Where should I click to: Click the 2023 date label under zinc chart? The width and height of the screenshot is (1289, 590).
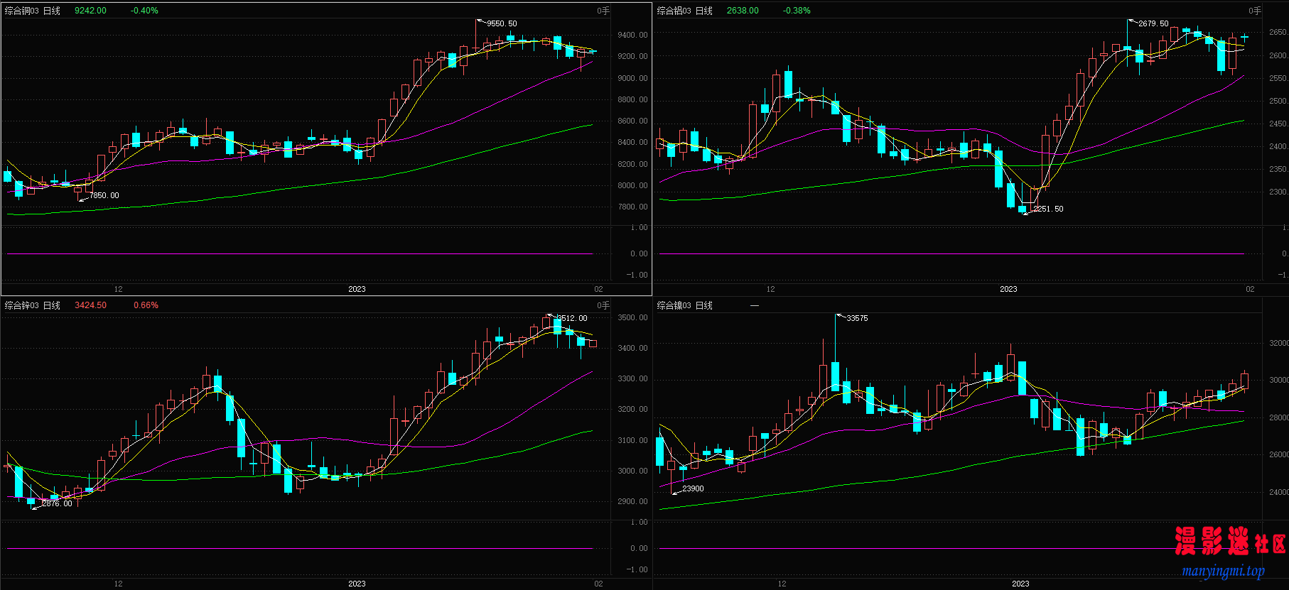[357, 584]
